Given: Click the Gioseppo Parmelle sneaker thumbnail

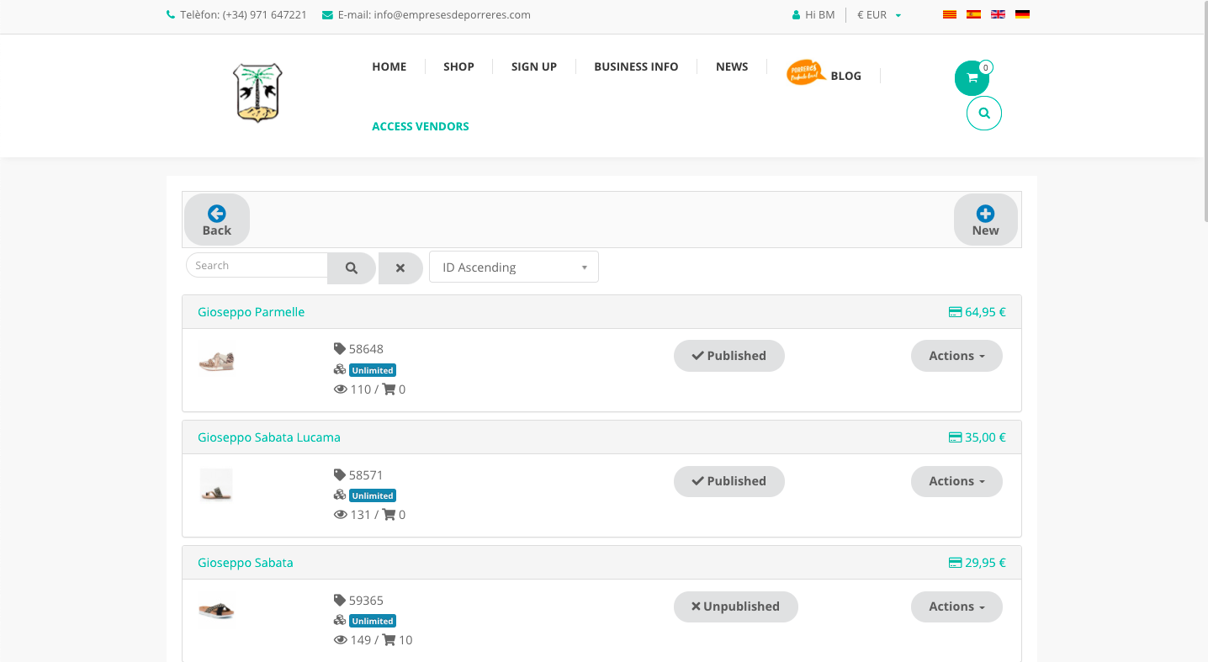Looking at the screenshot, I should tap(216, 362).
